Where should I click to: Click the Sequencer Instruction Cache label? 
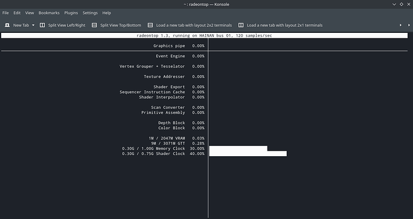coord(152,92)
